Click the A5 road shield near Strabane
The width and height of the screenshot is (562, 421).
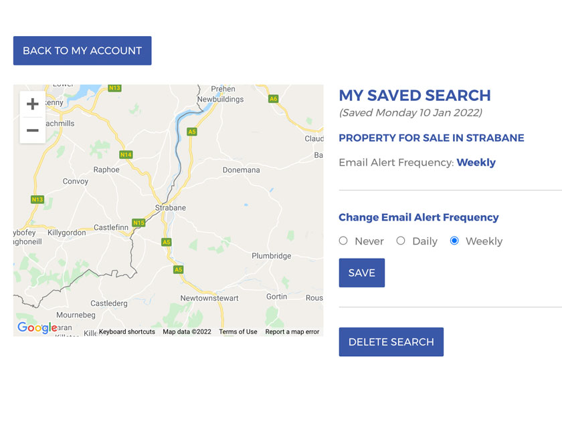click(x=166, y=242)
